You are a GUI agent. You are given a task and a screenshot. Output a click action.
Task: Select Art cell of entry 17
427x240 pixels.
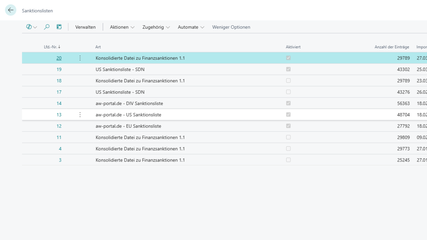120,92
